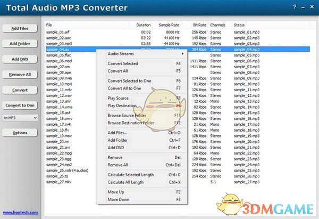Select file sample_25.vob (4 audios)

[68, 171]
